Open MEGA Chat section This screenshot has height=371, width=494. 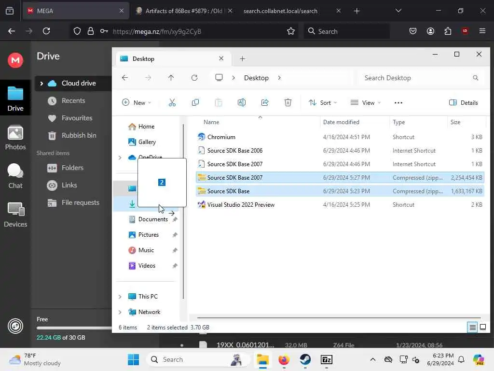click(x=15, y=176)
